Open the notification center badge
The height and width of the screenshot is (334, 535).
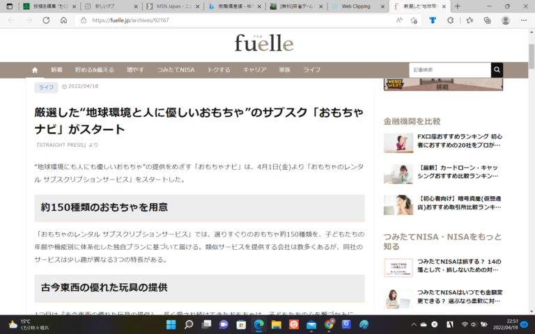click(524, 324)
